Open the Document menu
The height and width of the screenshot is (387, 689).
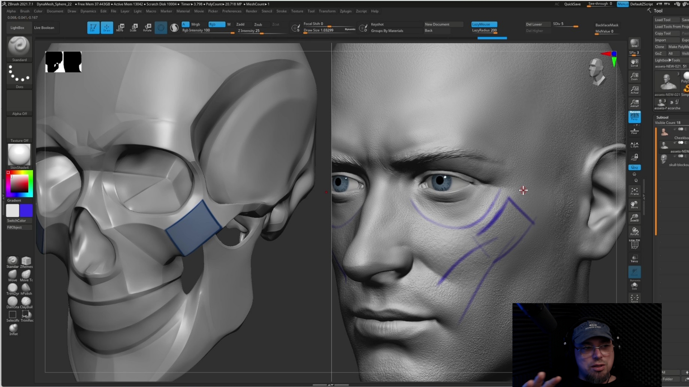pos(55,11)
